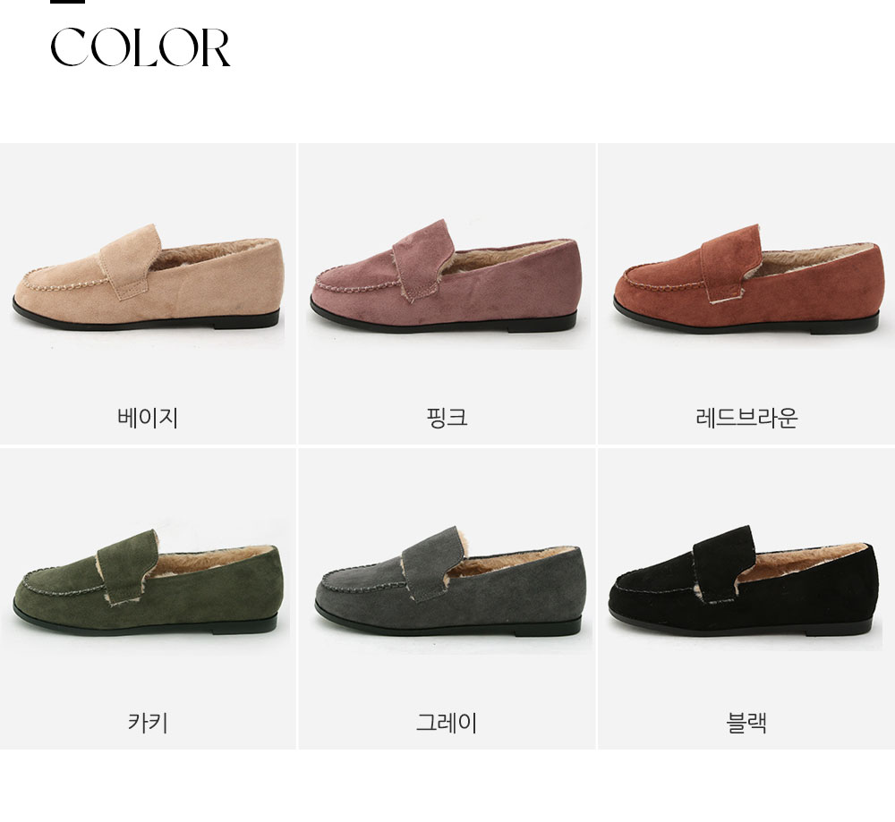Click the strap of red-brown loafer
Viewport: 895px width, 822px height.
[x=732, y=258]
